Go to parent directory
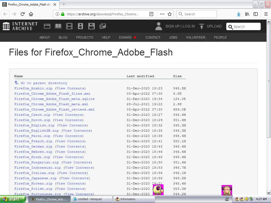Viewport: 271px width, 203px height. (x=44, y=83)
